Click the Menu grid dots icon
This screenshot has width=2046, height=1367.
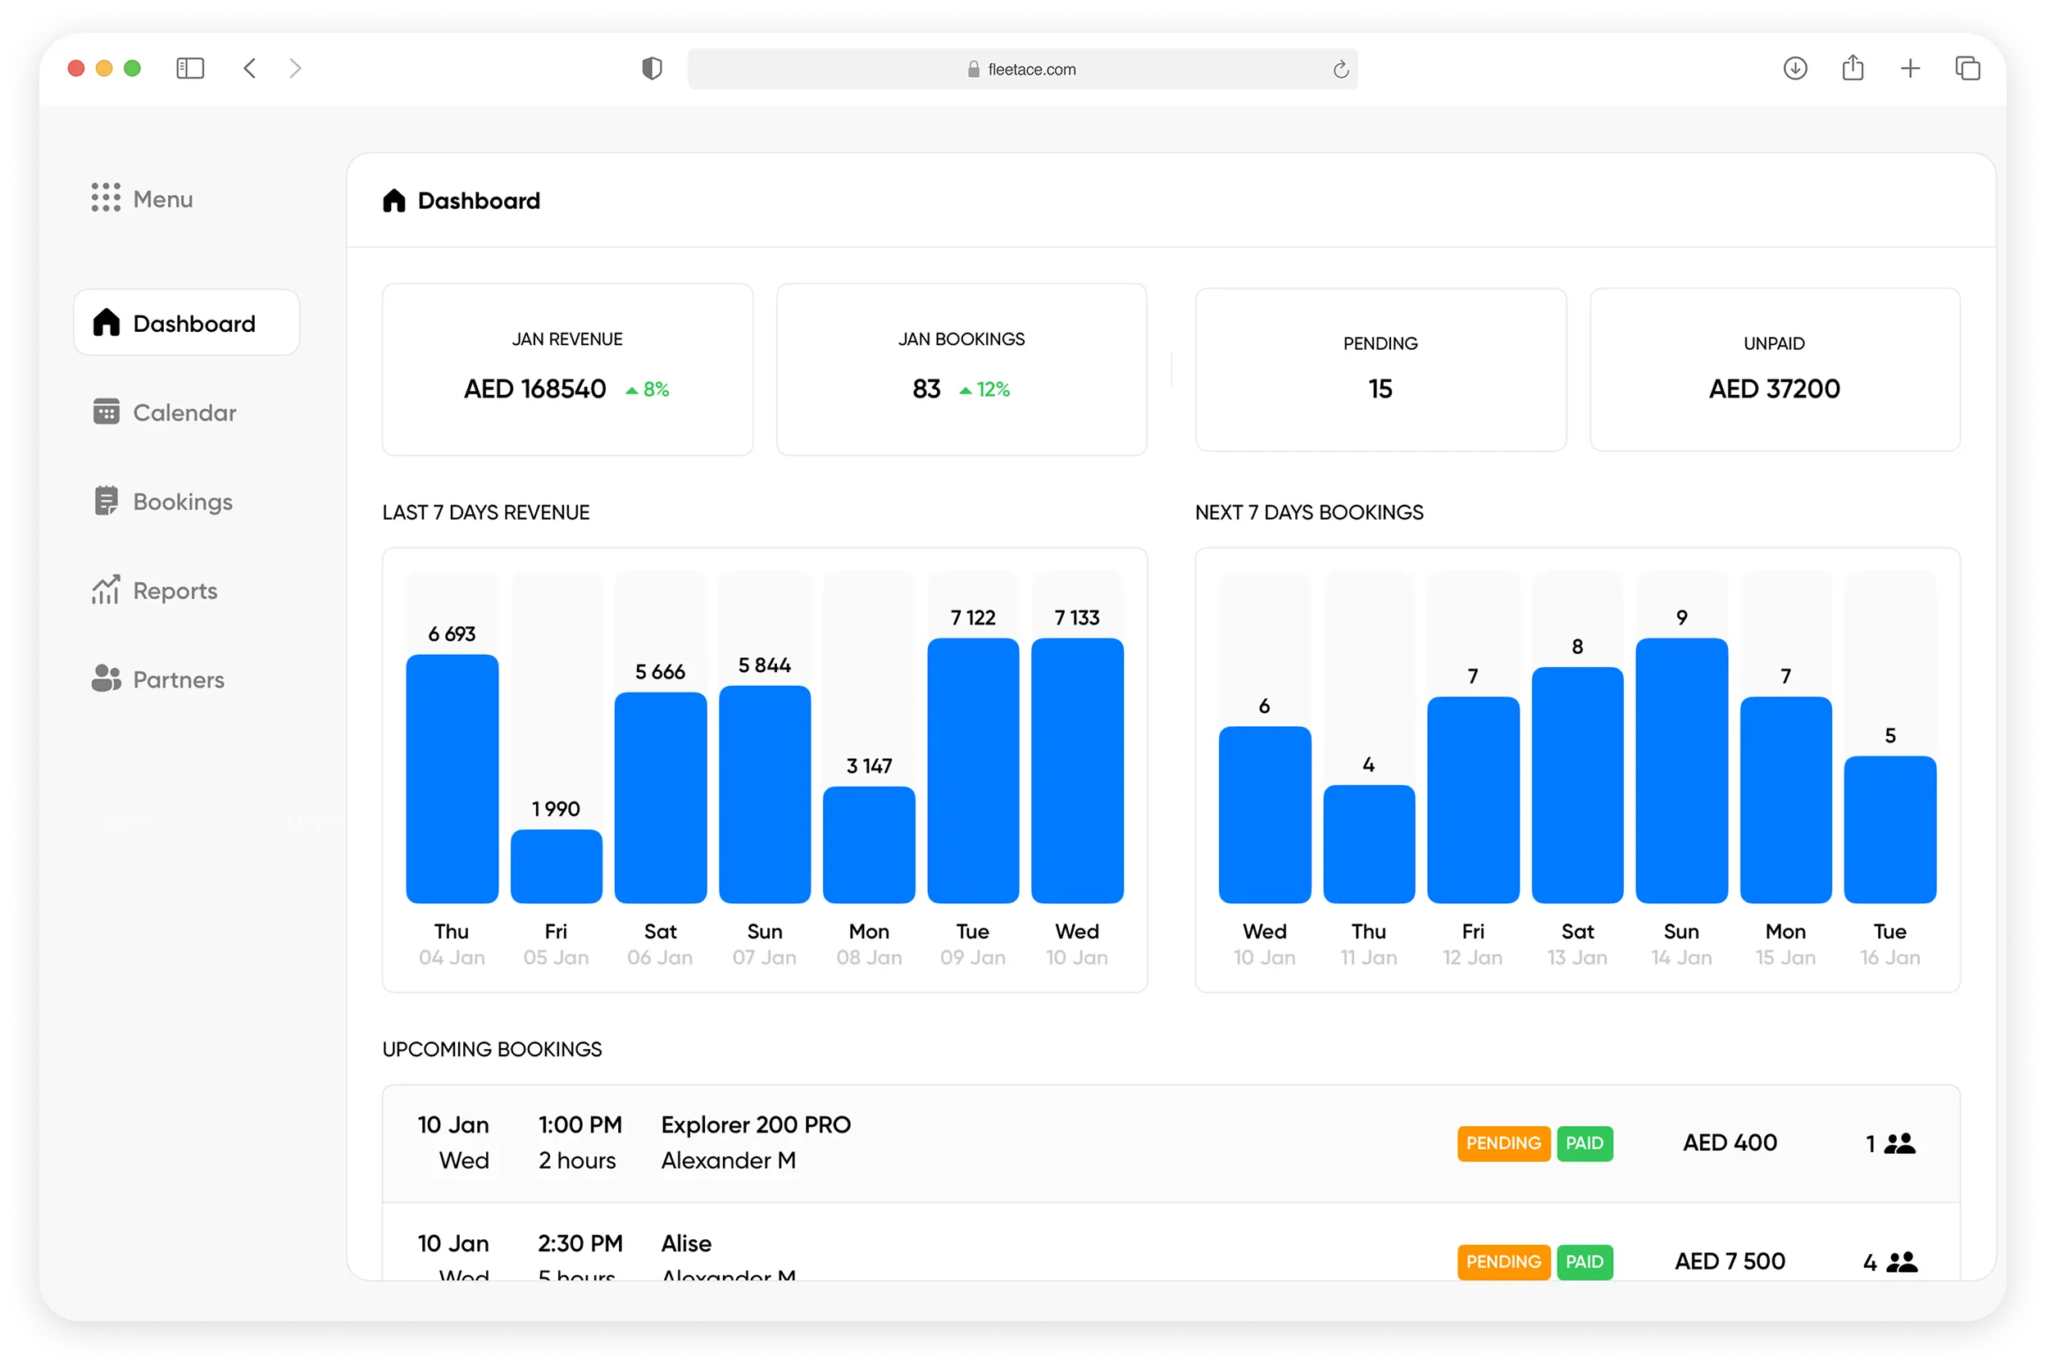(x=106, y=198)
